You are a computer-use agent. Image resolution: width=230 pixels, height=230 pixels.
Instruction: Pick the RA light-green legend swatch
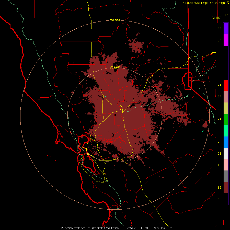point(226,131)
